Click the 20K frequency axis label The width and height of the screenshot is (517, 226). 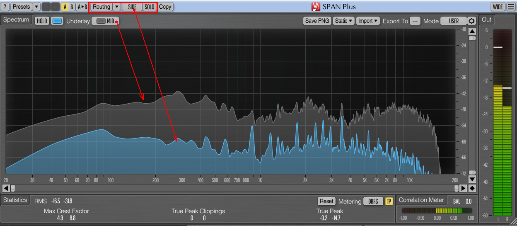pyautogui.click(x=455, y=180)
